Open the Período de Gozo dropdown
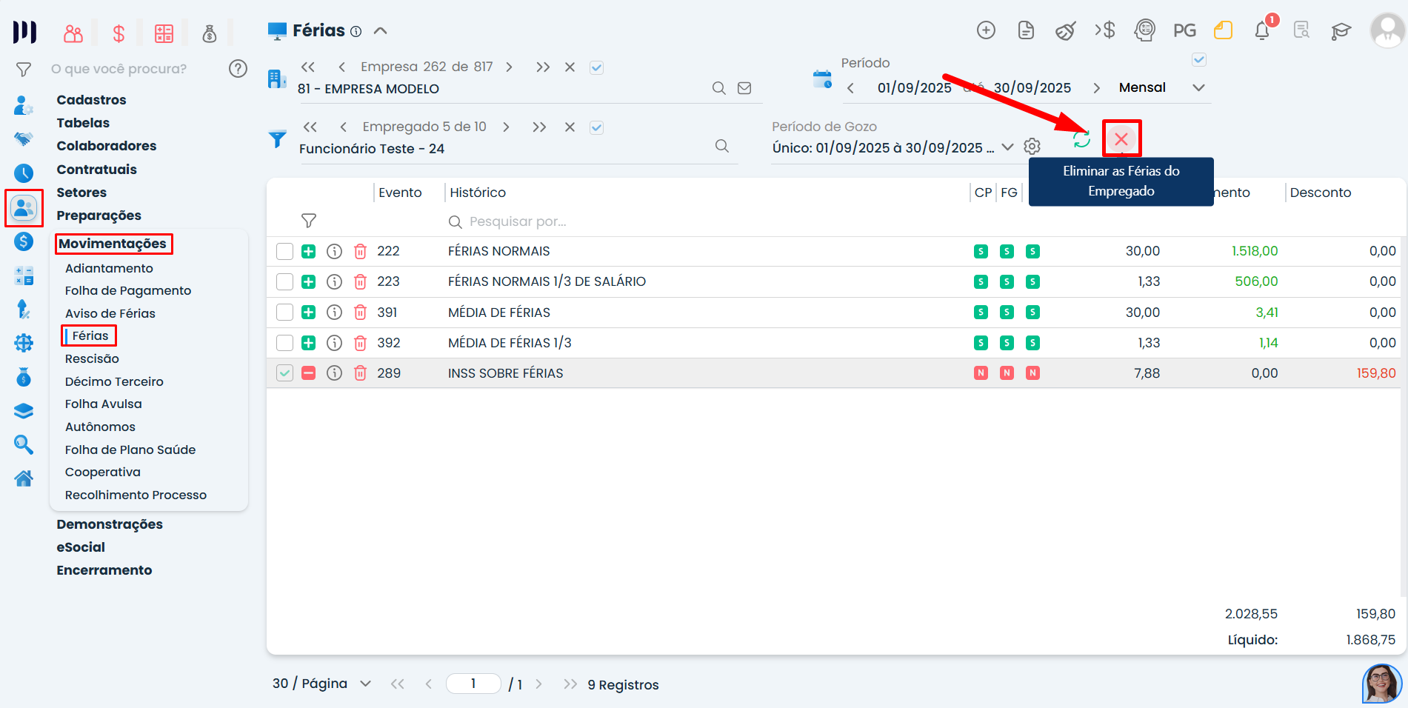1408x708 pixels. pos(1007,147)
